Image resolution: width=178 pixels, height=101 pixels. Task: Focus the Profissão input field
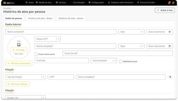click(61, 61)
